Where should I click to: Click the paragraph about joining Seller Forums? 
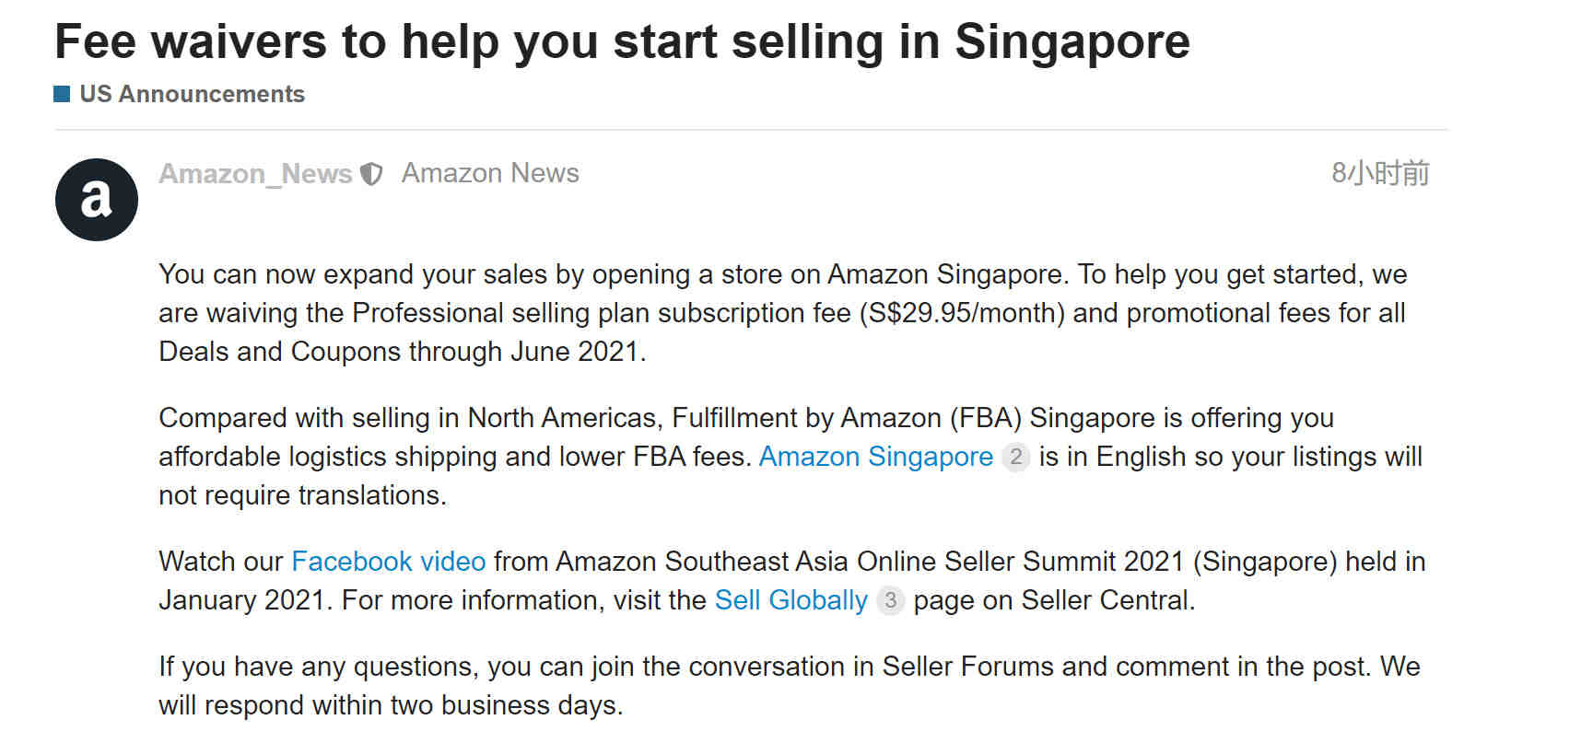pos(790,686)
